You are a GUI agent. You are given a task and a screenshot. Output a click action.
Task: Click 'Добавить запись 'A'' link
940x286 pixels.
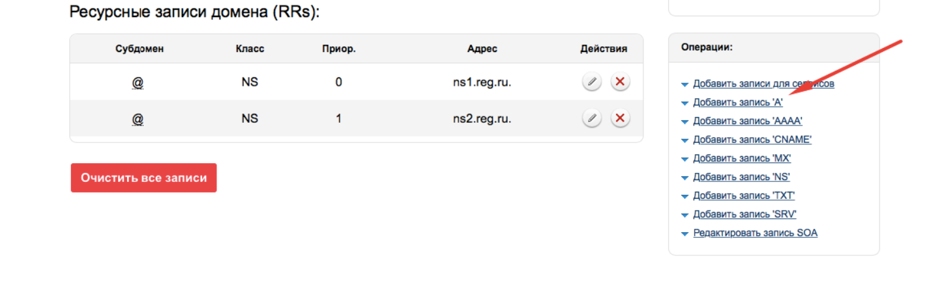point(737,103)
